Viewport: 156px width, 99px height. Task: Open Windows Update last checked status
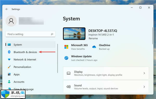coord(84,60)
